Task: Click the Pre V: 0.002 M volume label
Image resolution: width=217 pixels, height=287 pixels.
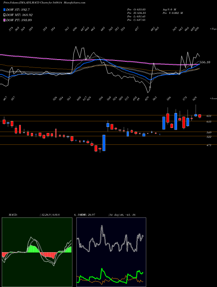Action: tap(173, 13)
